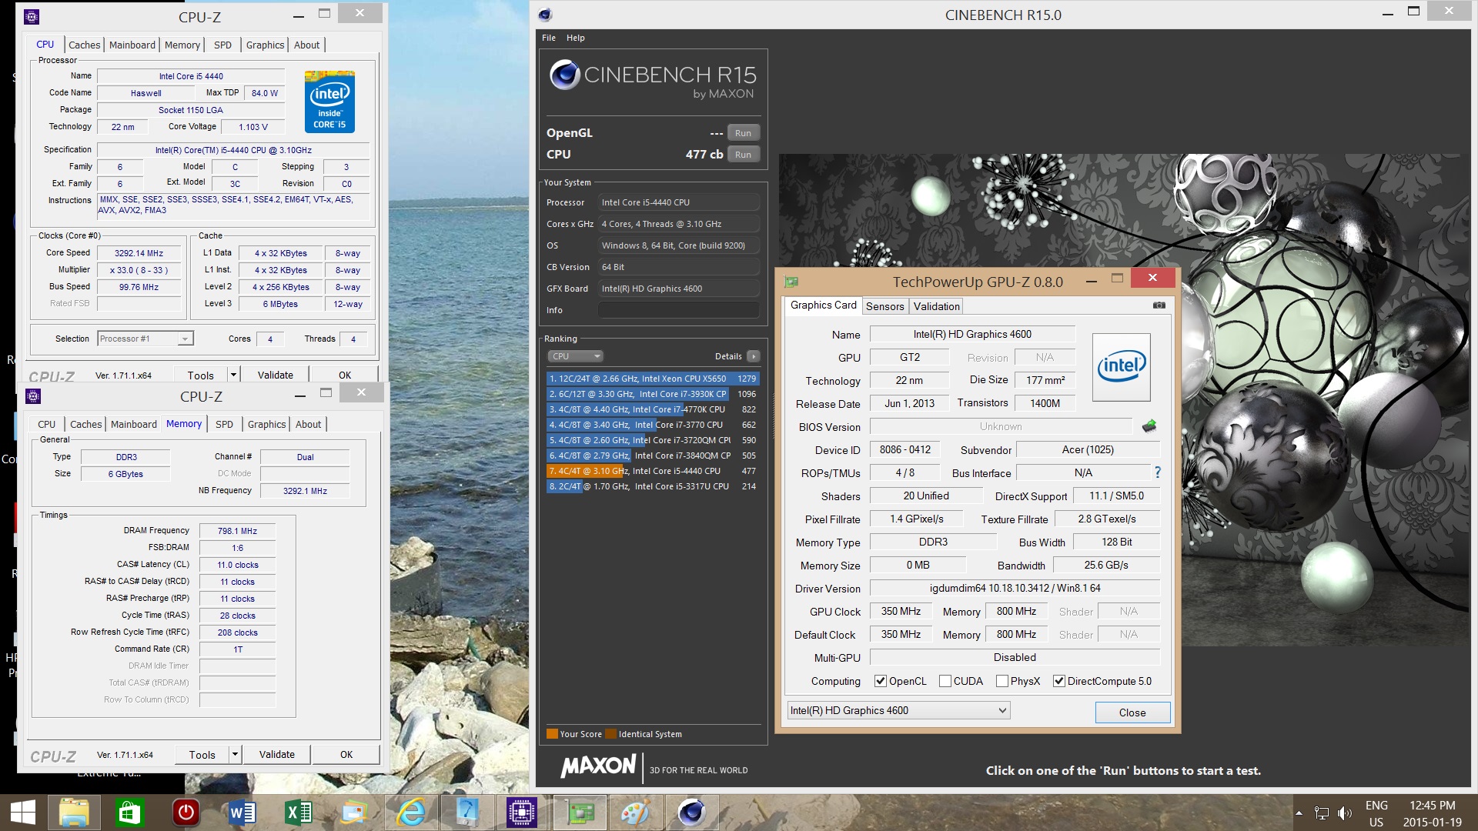Click the taskbar volume speaker icon
Viewport: 1478px width, 831px height.
tap(1344, 813)
